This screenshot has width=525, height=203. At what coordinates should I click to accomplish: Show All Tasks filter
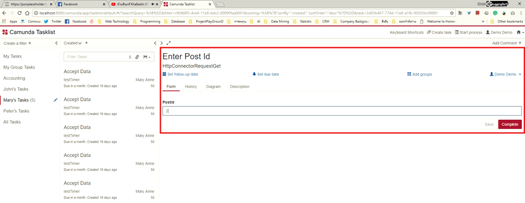pos(12,122)
